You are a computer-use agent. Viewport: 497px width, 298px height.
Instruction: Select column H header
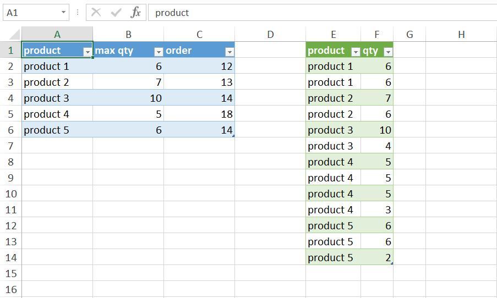[x=461, y=35]
